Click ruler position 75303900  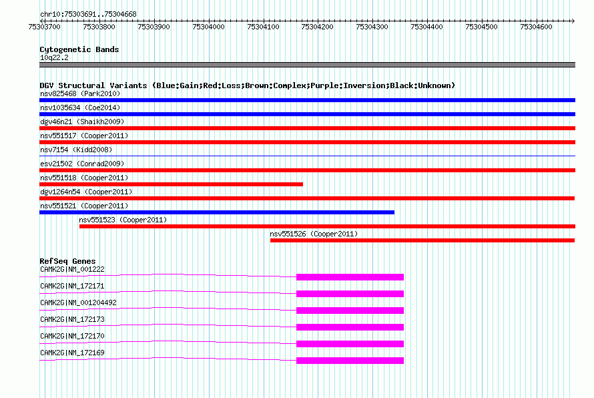154,27
